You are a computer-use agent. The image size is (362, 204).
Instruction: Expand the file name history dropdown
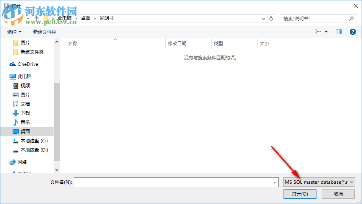(275, 182)
